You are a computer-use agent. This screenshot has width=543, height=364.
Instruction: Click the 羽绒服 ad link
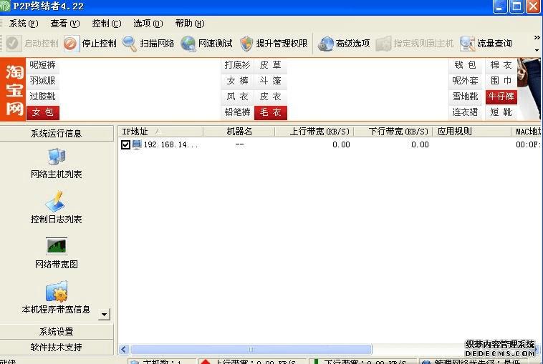tap(42, 81)
